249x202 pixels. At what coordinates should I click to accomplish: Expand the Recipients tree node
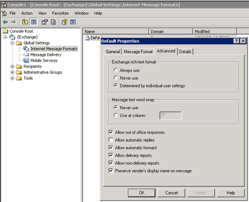tap(12, 66)
